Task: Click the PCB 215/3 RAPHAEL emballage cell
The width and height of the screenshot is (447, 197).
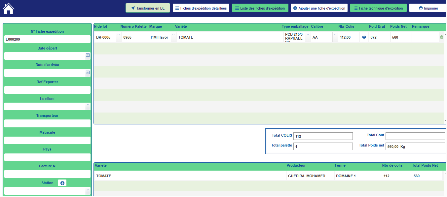Action: click(294, 37)
